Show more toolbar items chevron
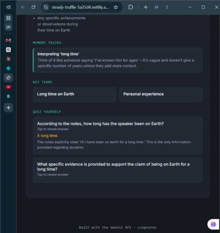 click(x=156, y=7)
